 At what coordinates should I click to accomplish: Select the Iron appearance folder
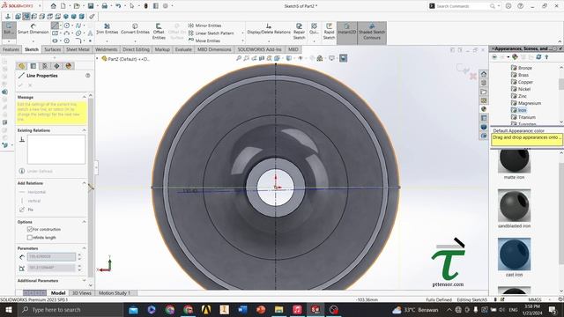pos(519,110)
